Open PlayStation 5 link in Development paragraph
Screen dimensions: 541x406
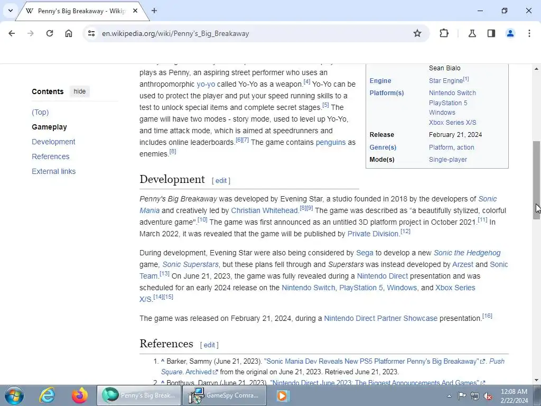tap(361, 288)
